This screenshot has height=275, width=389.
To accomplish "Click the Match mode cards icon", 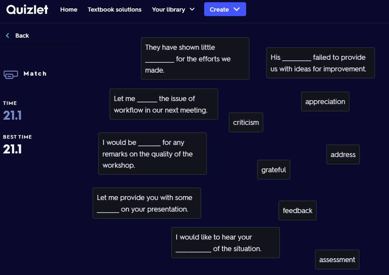I will (x=10, y=74).
